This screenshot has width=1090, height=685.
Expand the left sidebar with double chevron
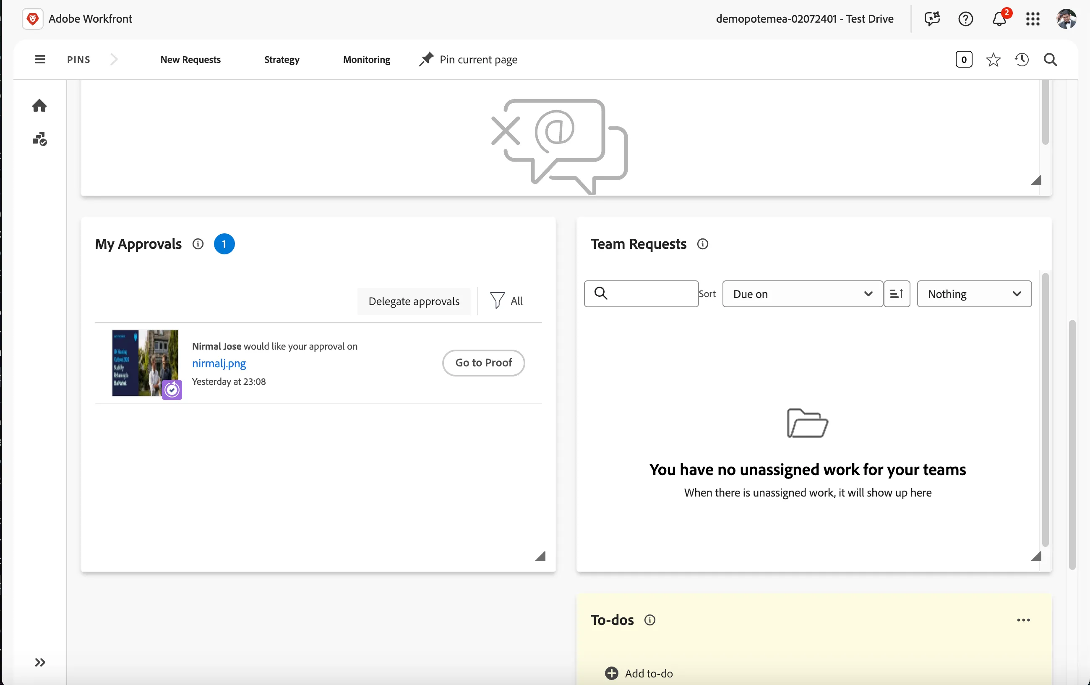[x=40, y=662]
